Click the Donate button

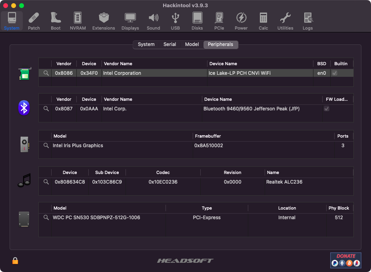(346, 260)
